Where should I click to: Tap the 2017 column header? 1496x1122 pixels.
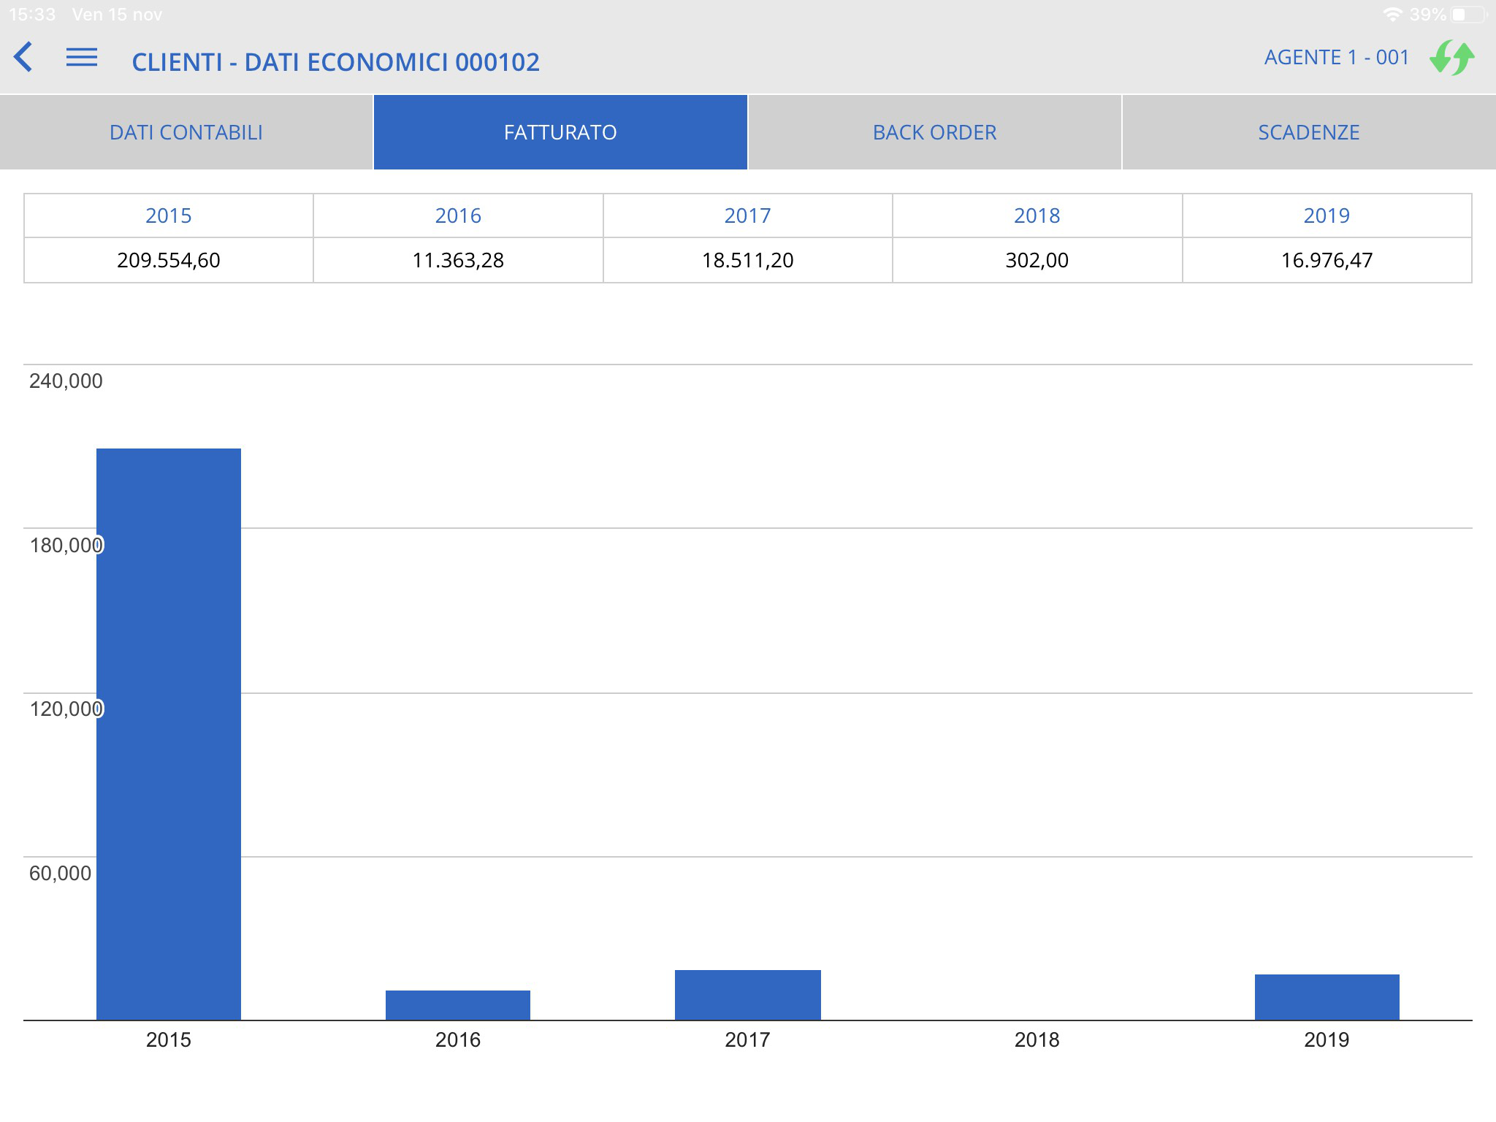747,215
